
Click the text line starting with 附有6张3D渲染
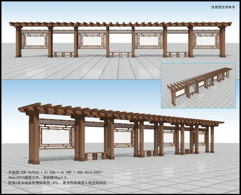58,183
